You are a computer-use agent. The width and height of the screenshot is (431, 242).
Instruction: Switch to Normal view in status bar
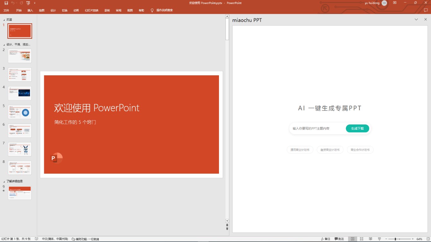point(353,239)
